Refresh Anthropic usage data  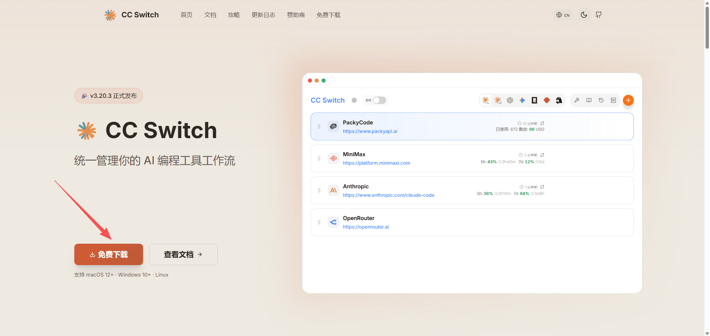point(542,187)
